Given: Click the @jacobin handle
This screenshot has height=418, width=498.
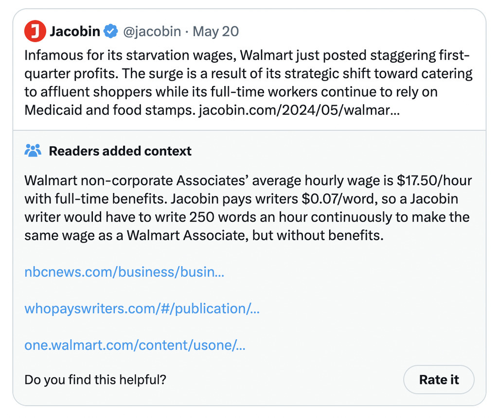Looking at the screenshot, I should click(x=151, y=32).
